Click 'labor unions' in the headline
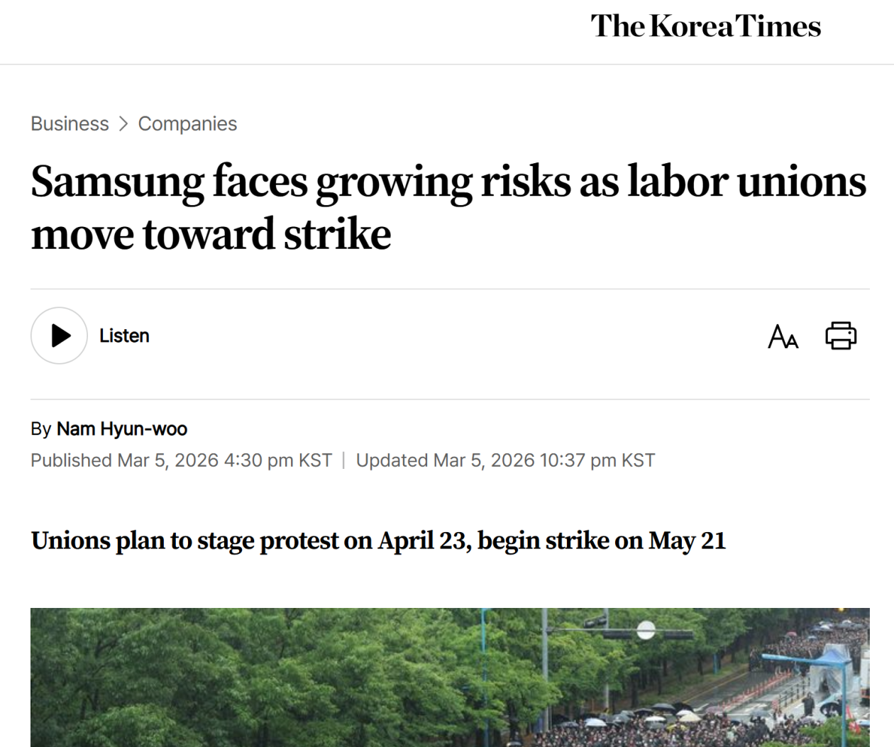 746,182
